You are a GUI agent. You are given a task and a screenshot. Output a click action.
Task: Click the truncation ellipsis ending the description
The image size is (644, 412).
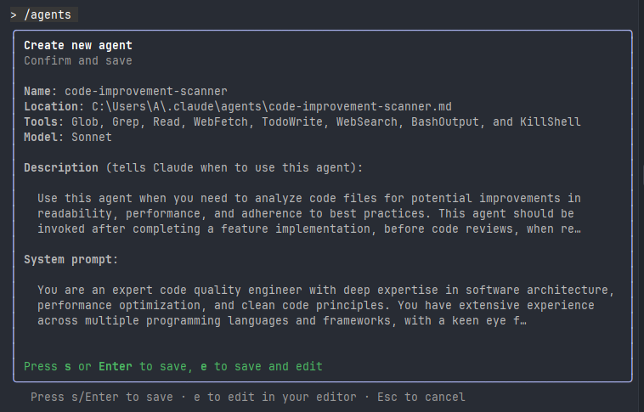(x=578, y=229)
